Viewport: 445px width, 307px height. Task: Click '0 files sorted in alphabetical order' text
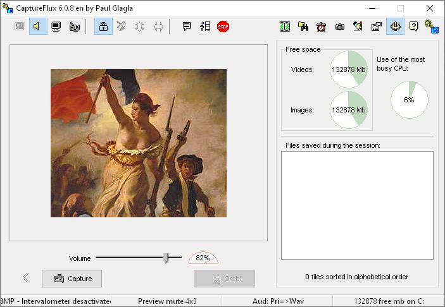click(x=357, y=277)
